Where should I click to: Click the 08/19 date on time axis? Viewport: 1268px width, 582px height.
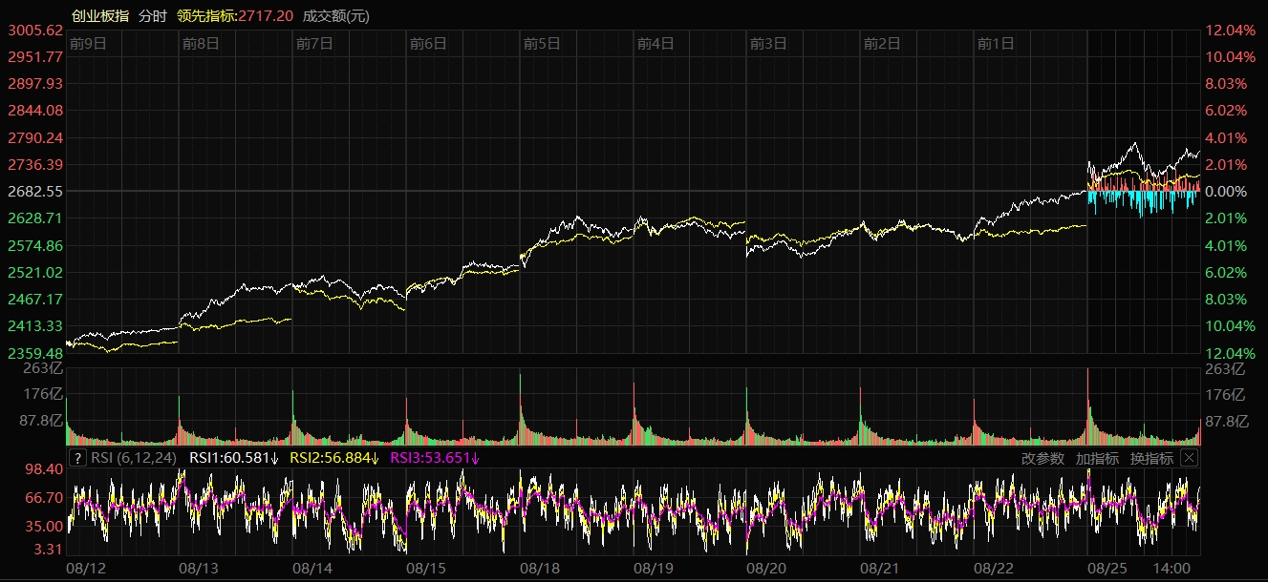[655, 568]
